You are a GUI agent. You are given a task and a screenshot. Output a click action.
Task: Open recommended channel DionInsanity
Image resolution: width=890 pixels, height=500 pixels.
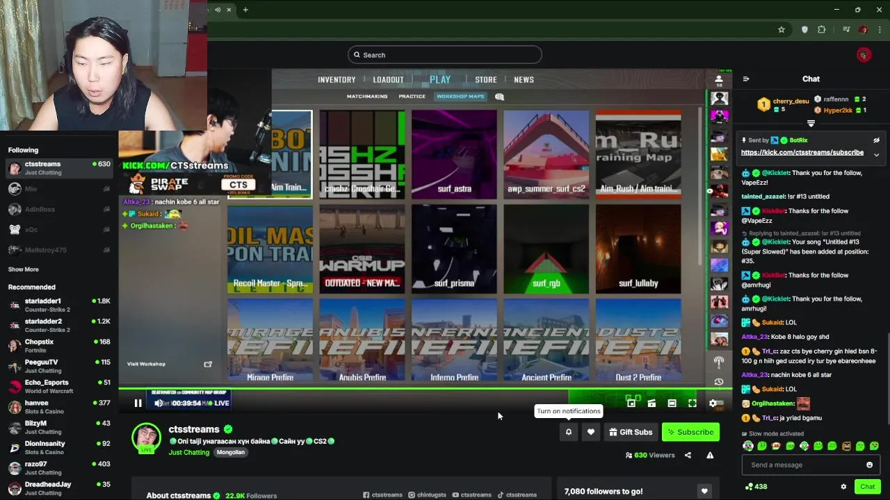(x=59, y=447)
